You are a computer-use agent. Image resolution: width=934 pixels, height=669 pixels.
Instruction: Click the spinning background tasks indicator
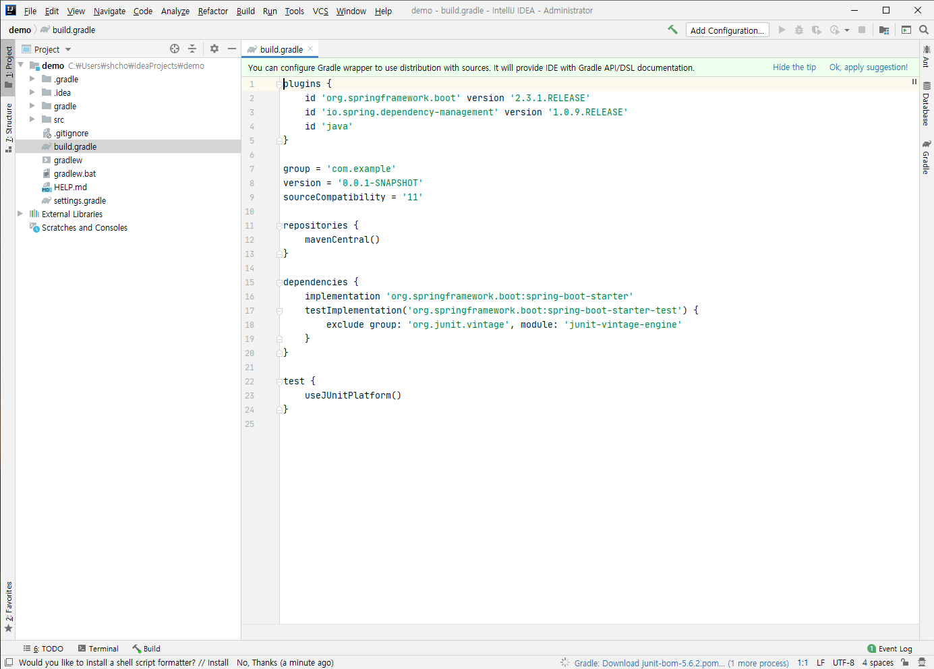click(x=565, y=663)
